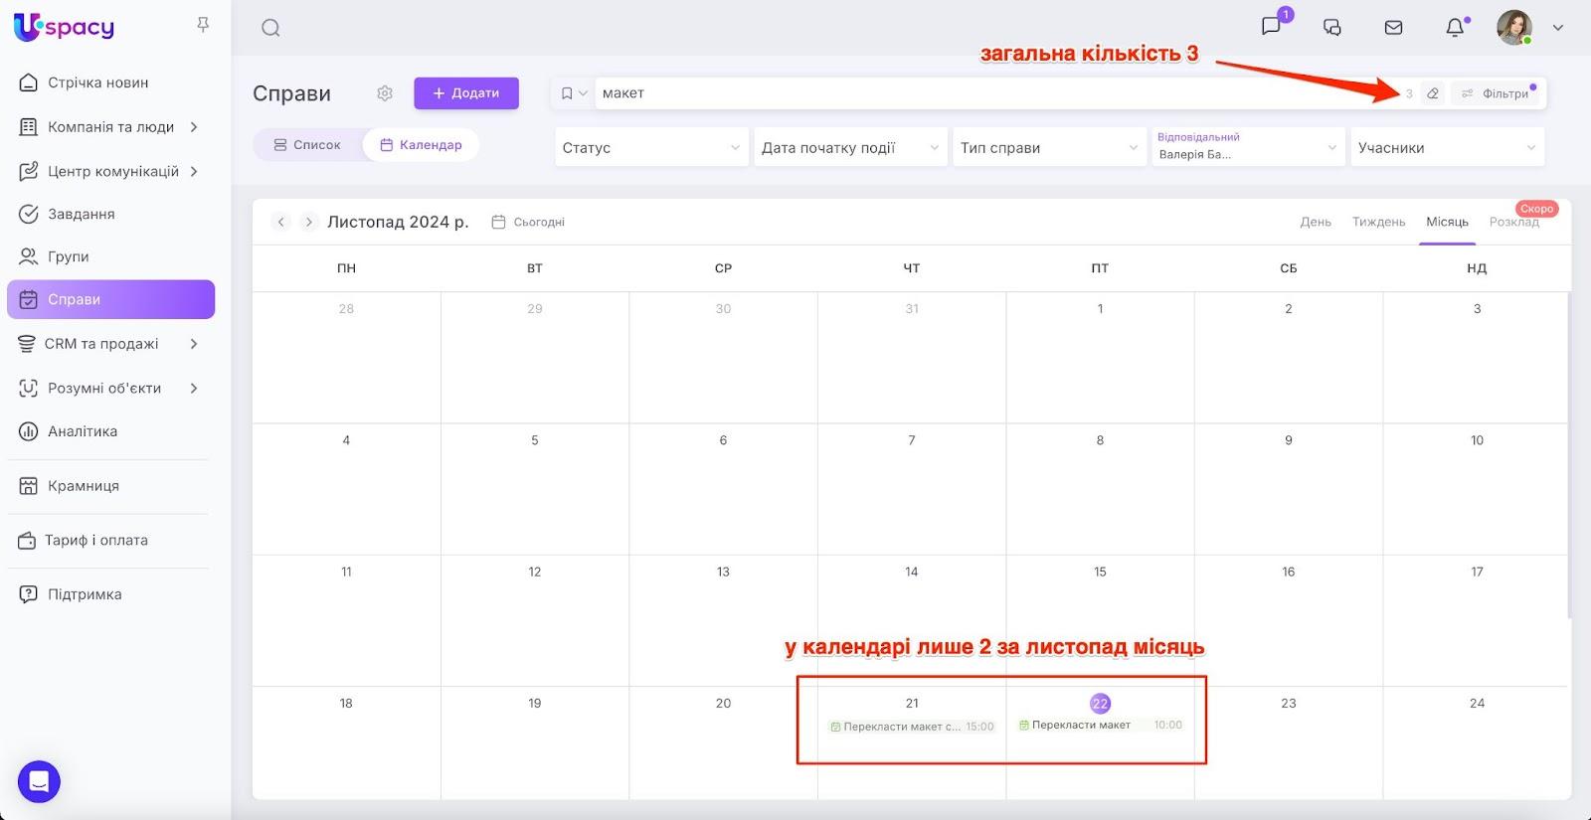The width and height of the screenshot is (1591, 820).
Task: Click the Uspacy logo
Action: click(x=65, y=27)
